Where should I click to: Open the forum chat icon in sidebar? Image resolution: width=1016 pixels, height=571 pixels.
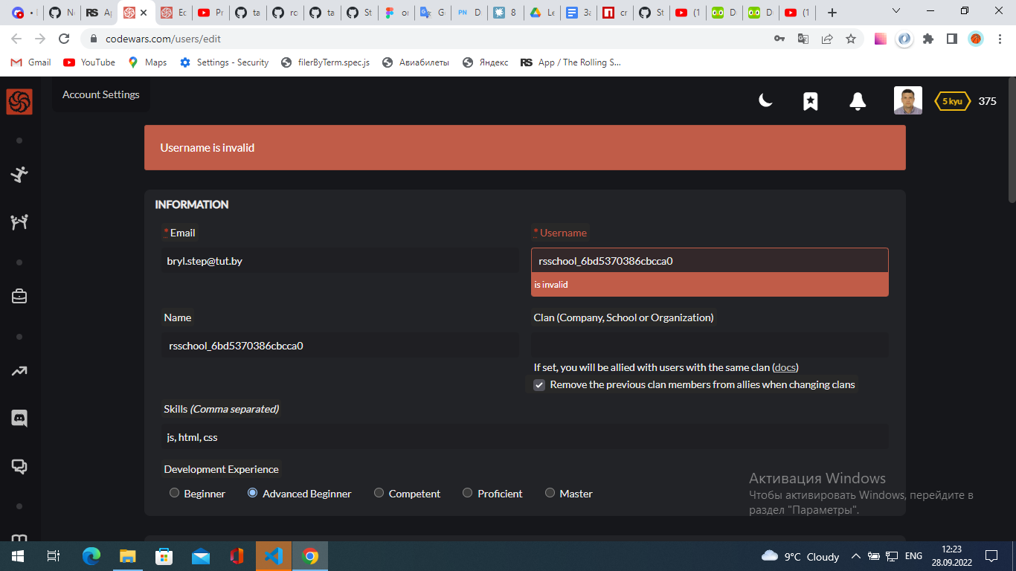[x=18, y=466]
